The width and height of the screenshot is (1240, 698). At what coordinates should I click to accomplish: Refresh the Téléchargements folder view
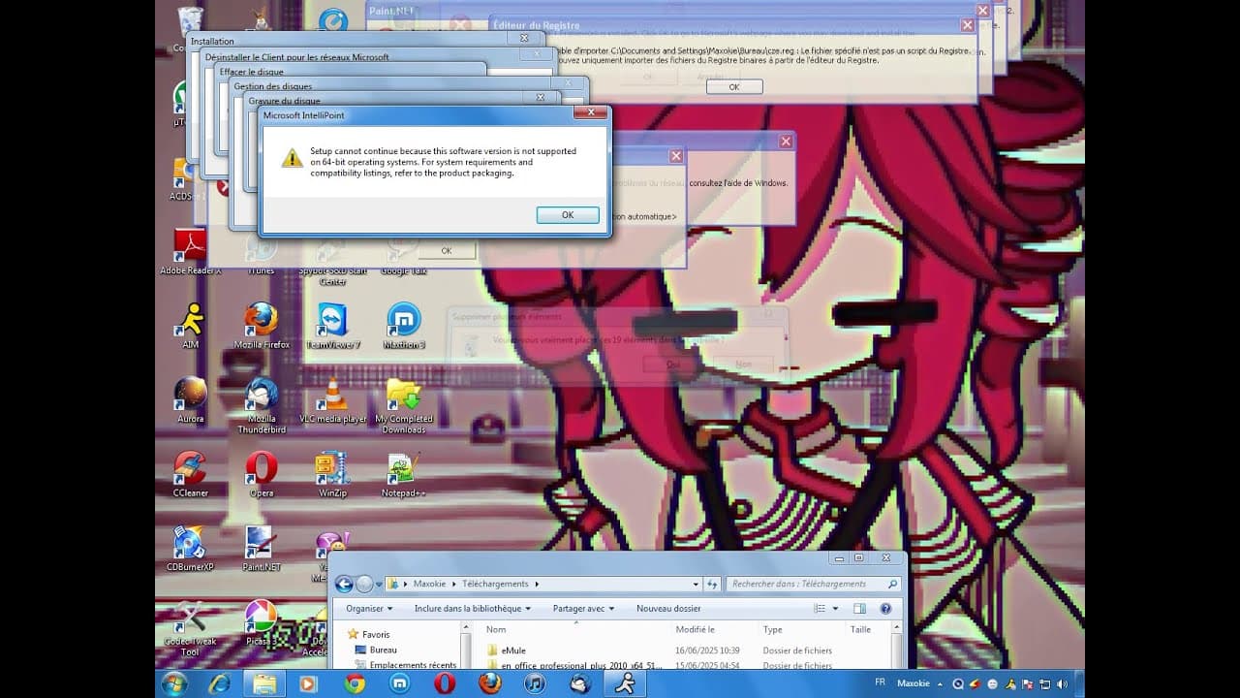pos(712,584)
